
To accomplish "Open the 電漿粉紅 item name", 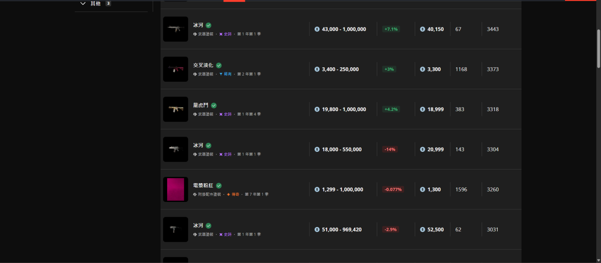I will [x=203, y=186].
